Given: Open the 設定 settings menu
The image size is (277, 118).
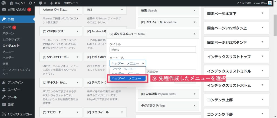Looking at the screenshot, I should tap(11, 104).
